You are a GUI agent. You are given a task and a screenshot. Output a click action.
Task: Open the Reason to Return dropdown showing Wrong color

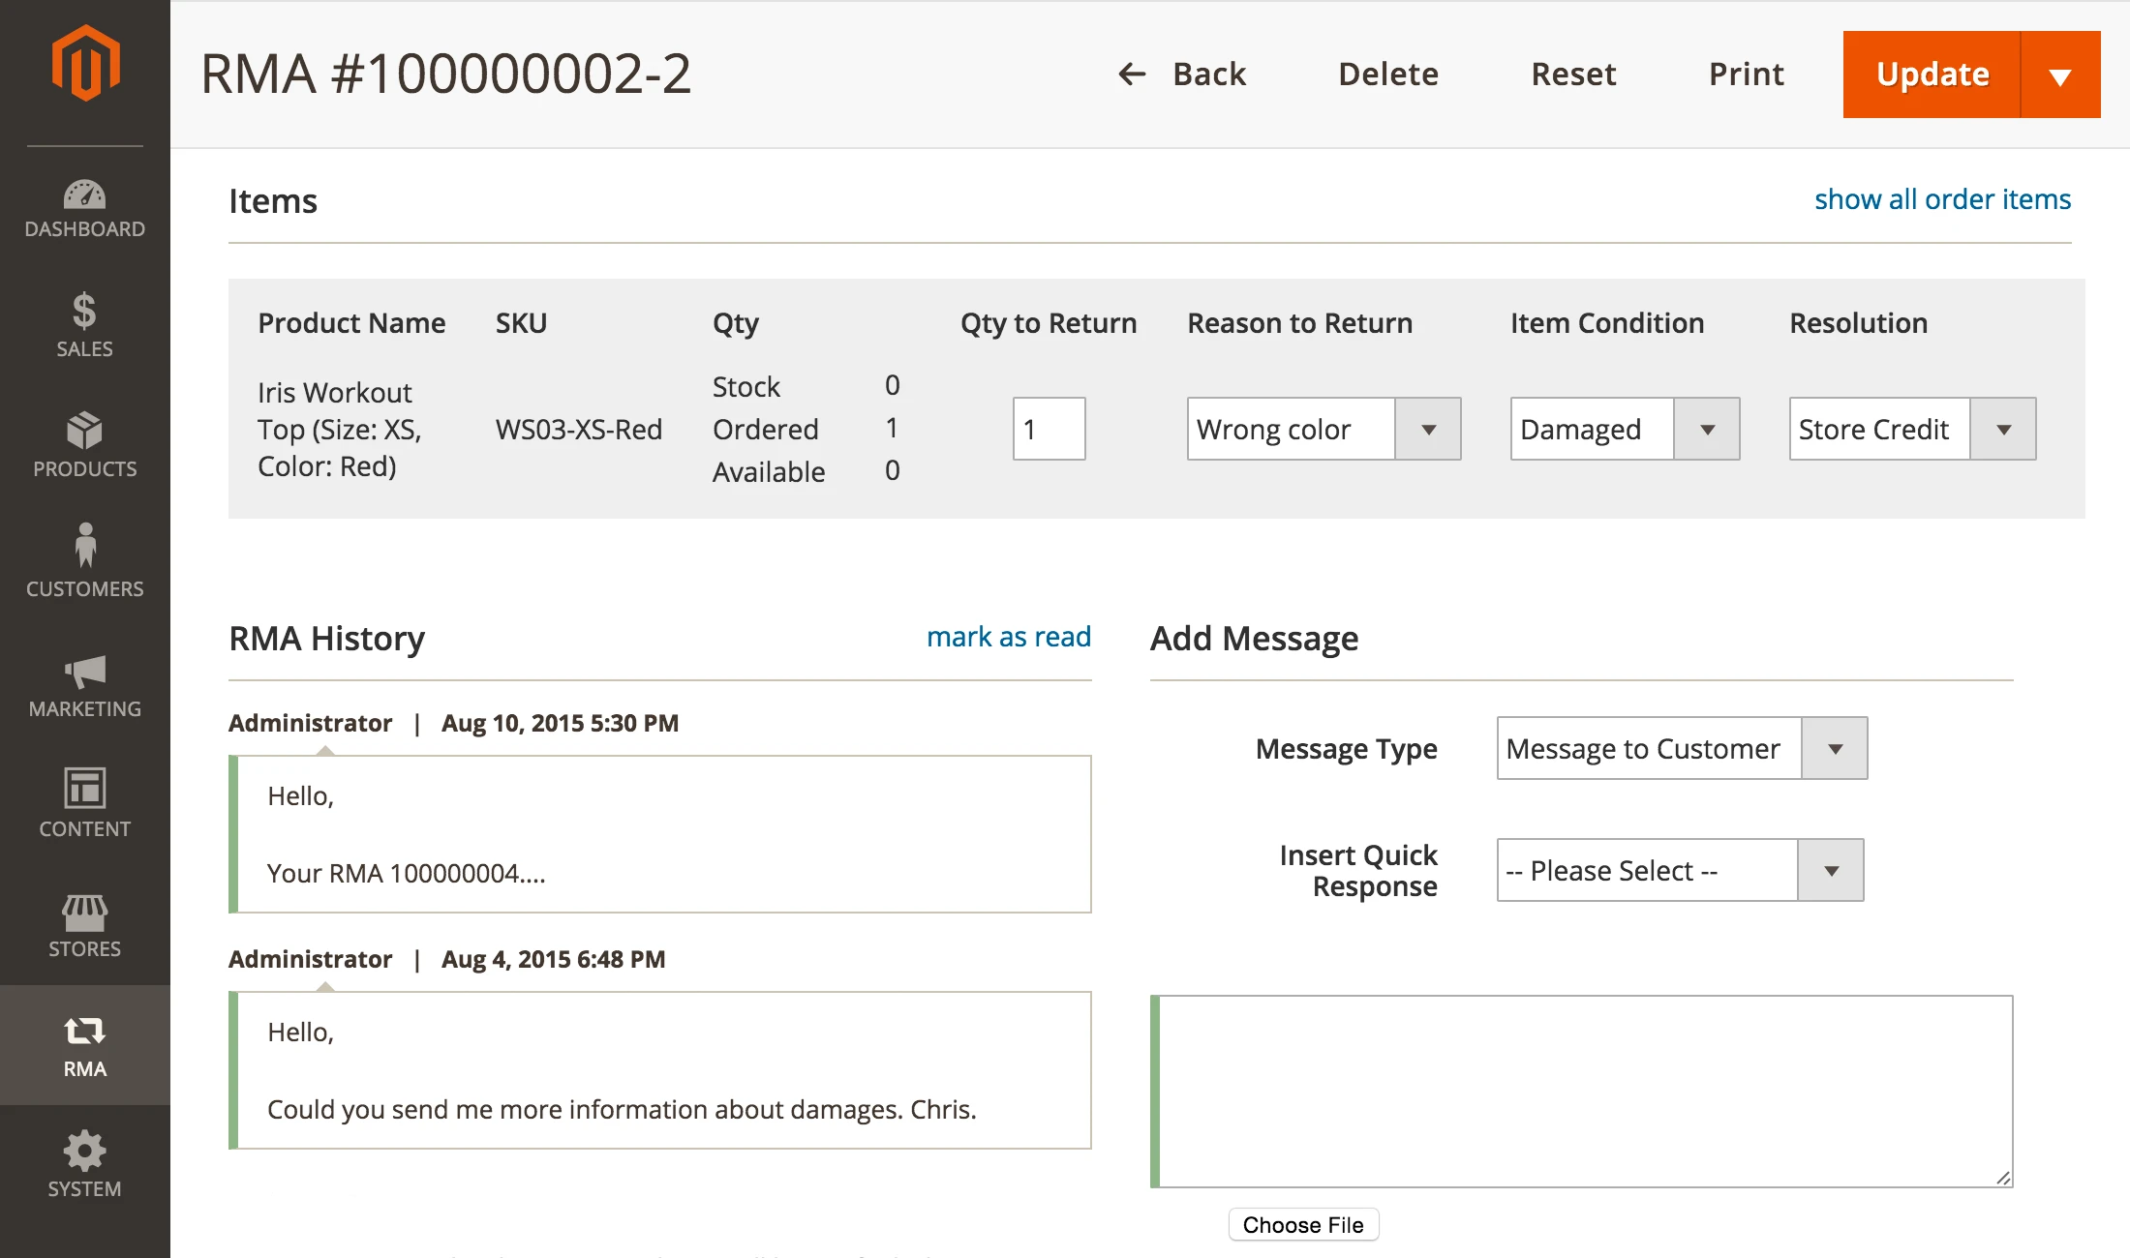pyautogui.click(x=1429, y=429)
